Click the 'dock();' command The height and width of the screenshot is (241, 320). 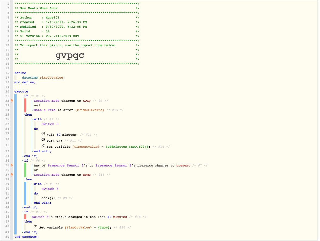[x=48, y=198]
